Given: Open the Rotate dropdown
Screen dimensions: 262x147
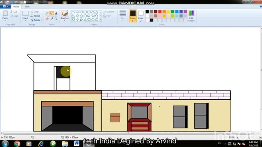Looking at the screenshot, I should [x=36, y=20].
